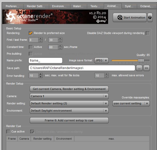Enable the Cue active checkbox

pyautogui.click(x=8, y=131)
